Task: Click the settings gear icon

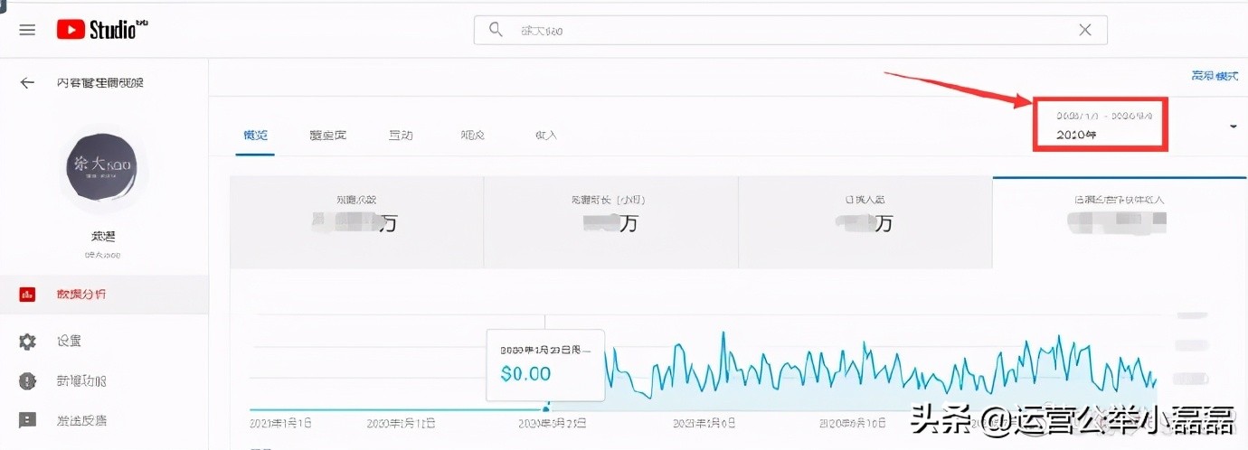Action: coord(27,342)
